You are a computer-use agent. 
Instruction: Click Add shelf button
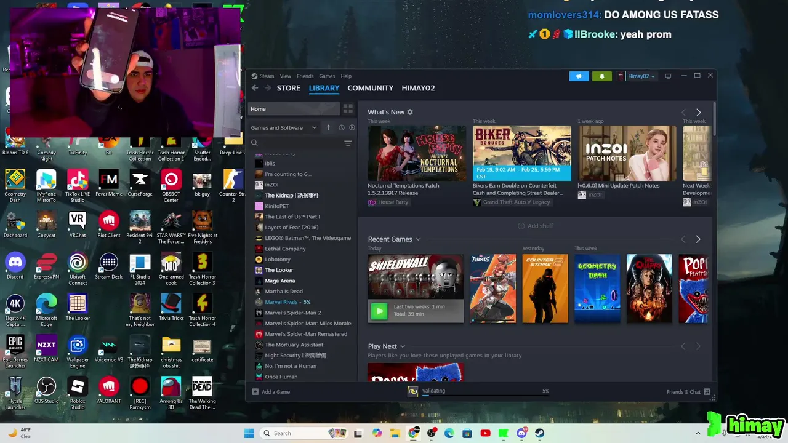click(x=535, y=226)
